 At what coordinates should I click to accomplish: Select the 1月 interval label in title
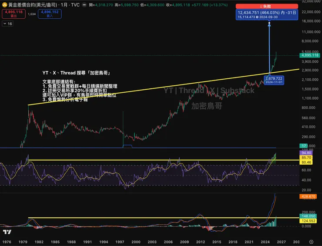click(64, 5)
